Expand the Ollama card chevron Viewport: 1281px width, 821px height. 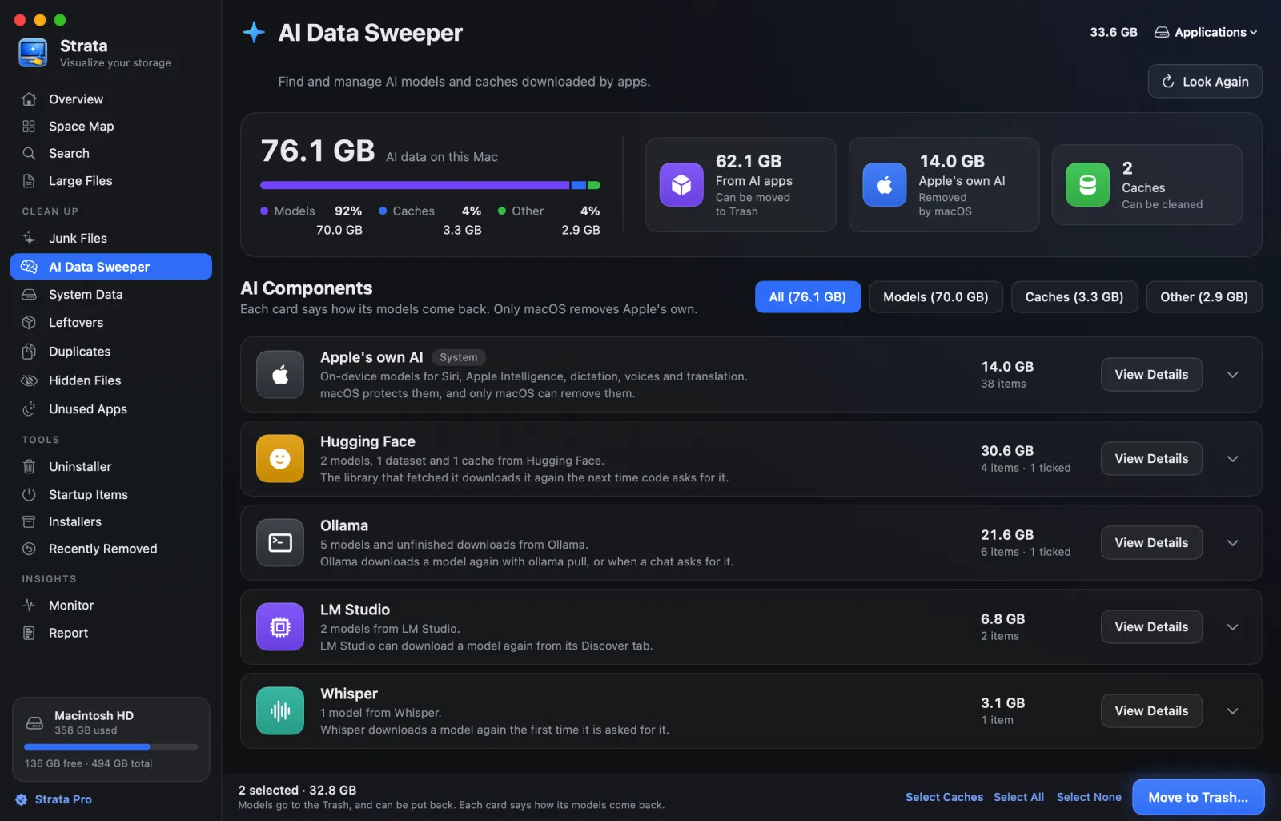(1233, 543)
